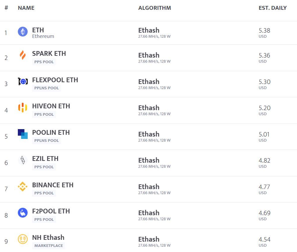
Task: Open the BINANCE ETH pool link
Action: [x=53, y=185]
